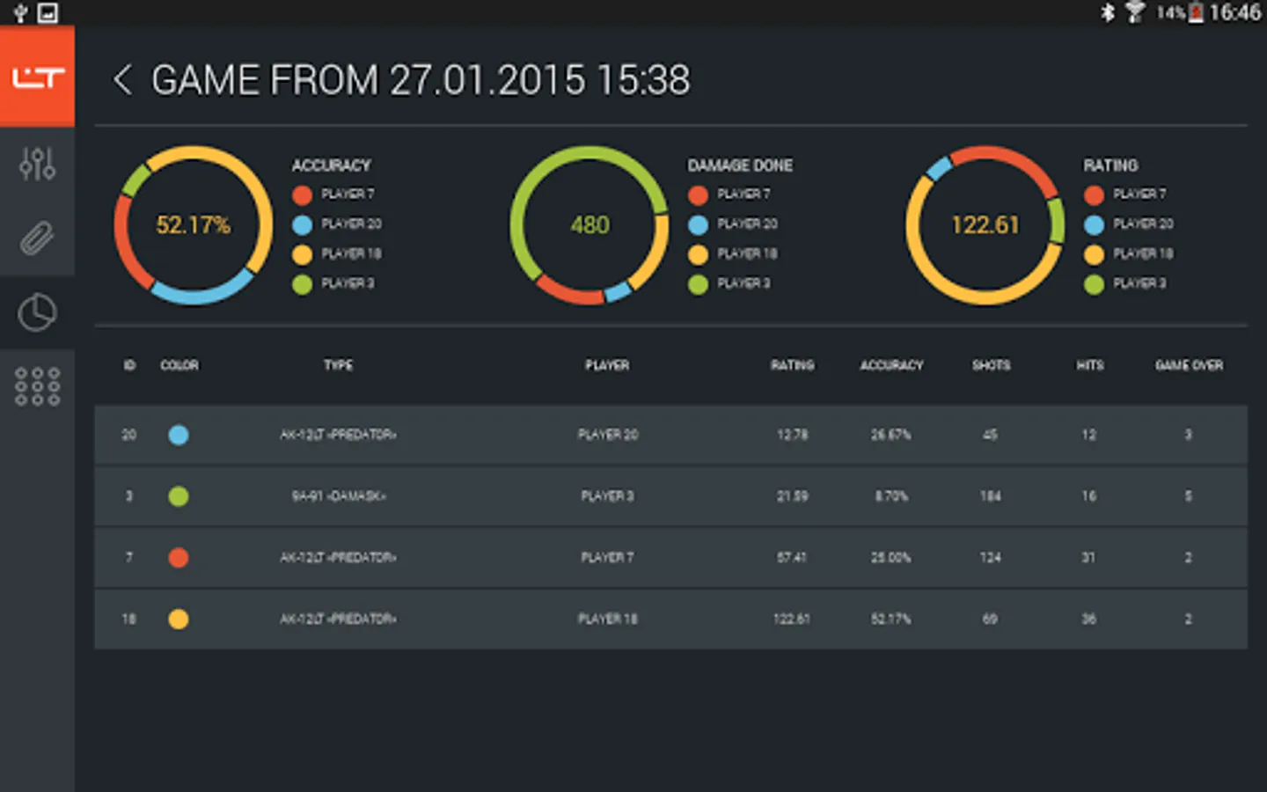Click the 9A-91 Damask weapon type cell
The width and height of the screenshot is (1267, 792).
coord(339,496)
